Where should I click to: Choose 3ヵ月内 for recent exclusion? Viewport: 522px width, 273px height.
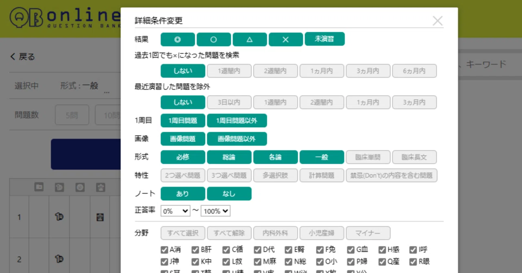(414, 102)
